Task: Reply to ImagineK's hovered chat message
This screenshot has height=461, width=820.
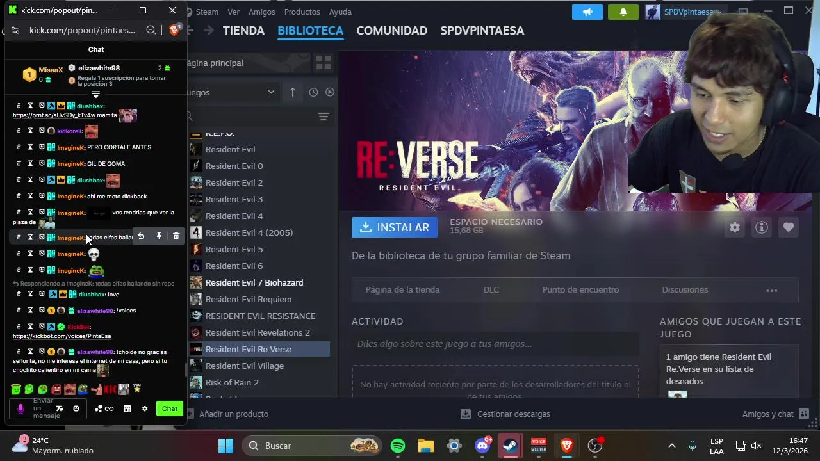Action: (x=141, y=236)
